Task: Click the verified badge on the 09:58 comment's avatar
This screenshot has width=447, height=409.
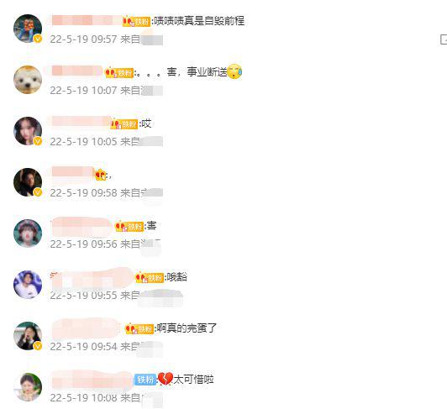Action: [x=38, y=192]
